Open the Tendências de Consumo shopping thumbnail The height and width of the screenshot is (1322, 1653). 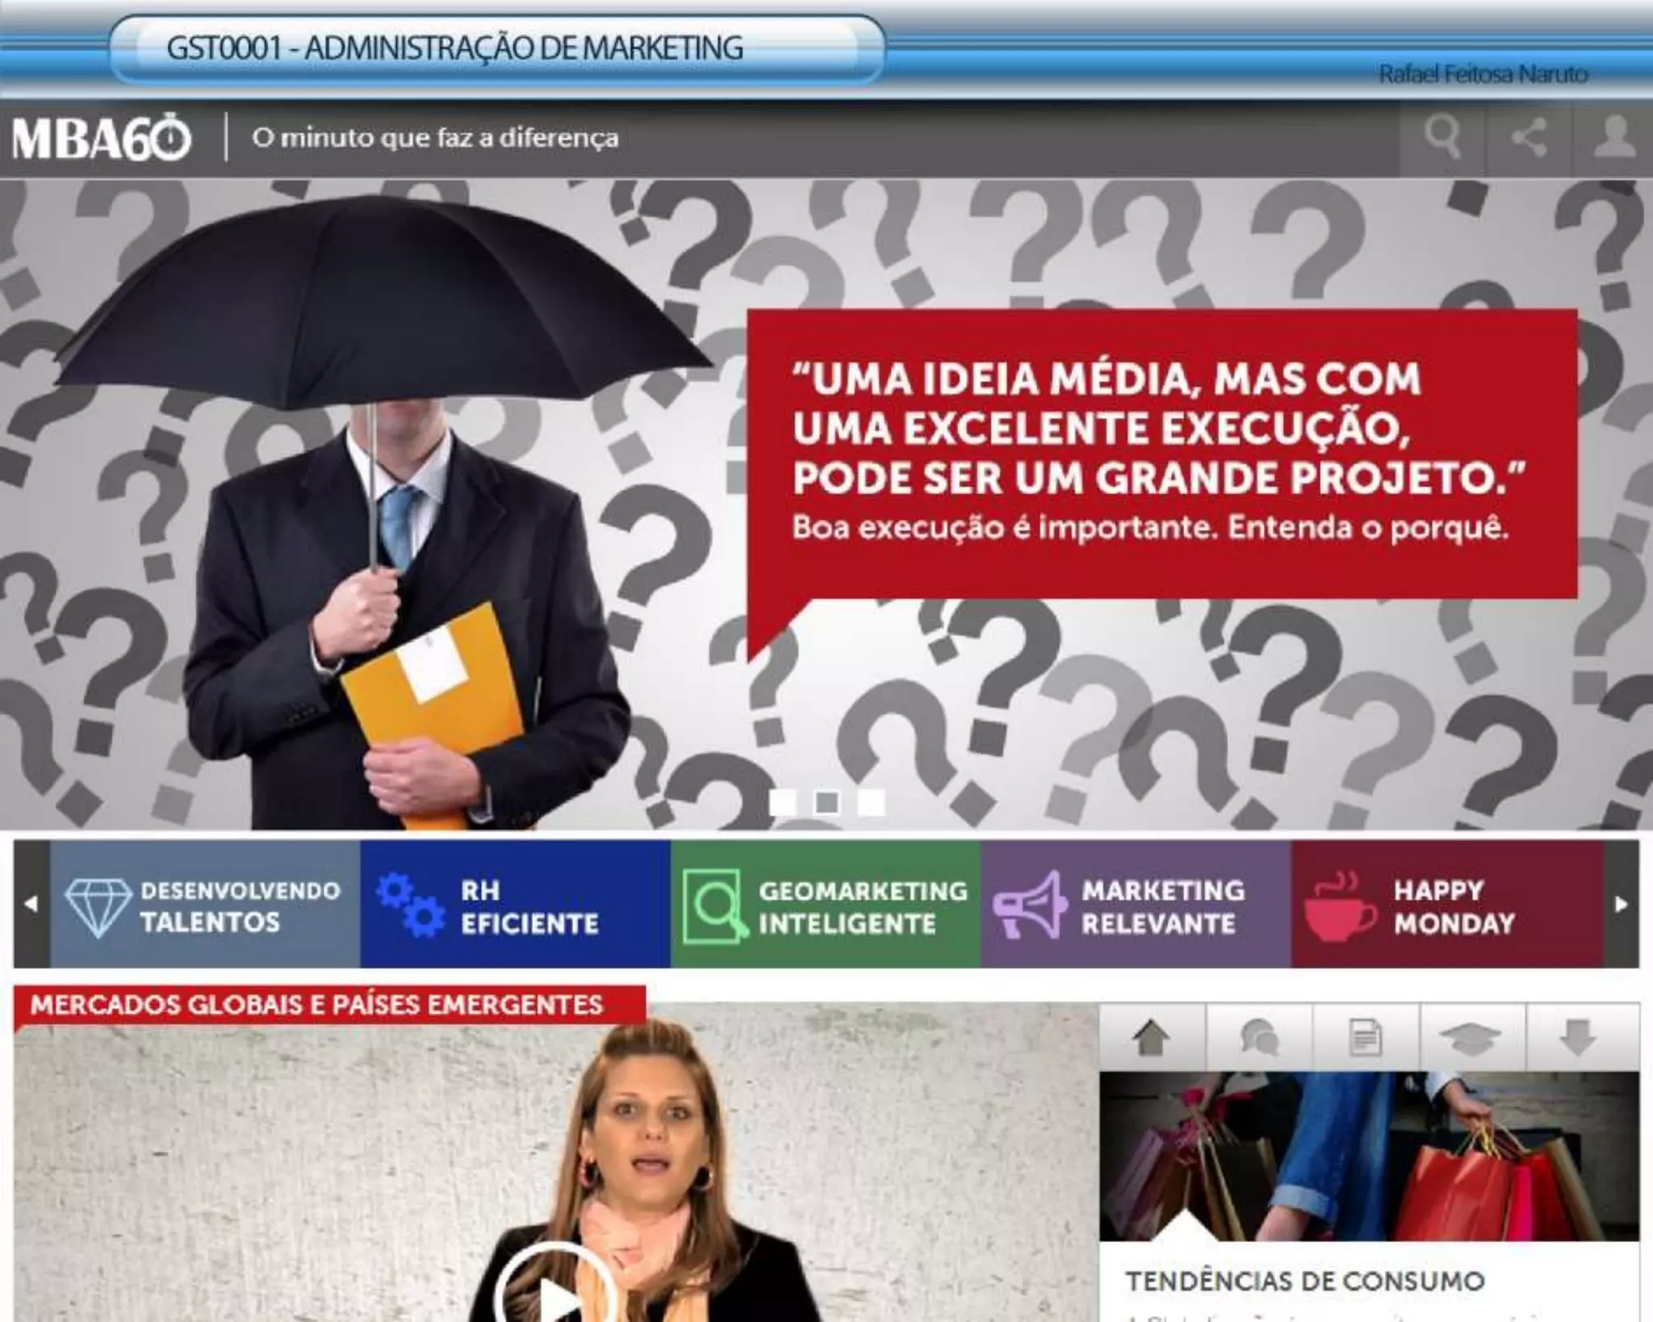[1369, 1156]
